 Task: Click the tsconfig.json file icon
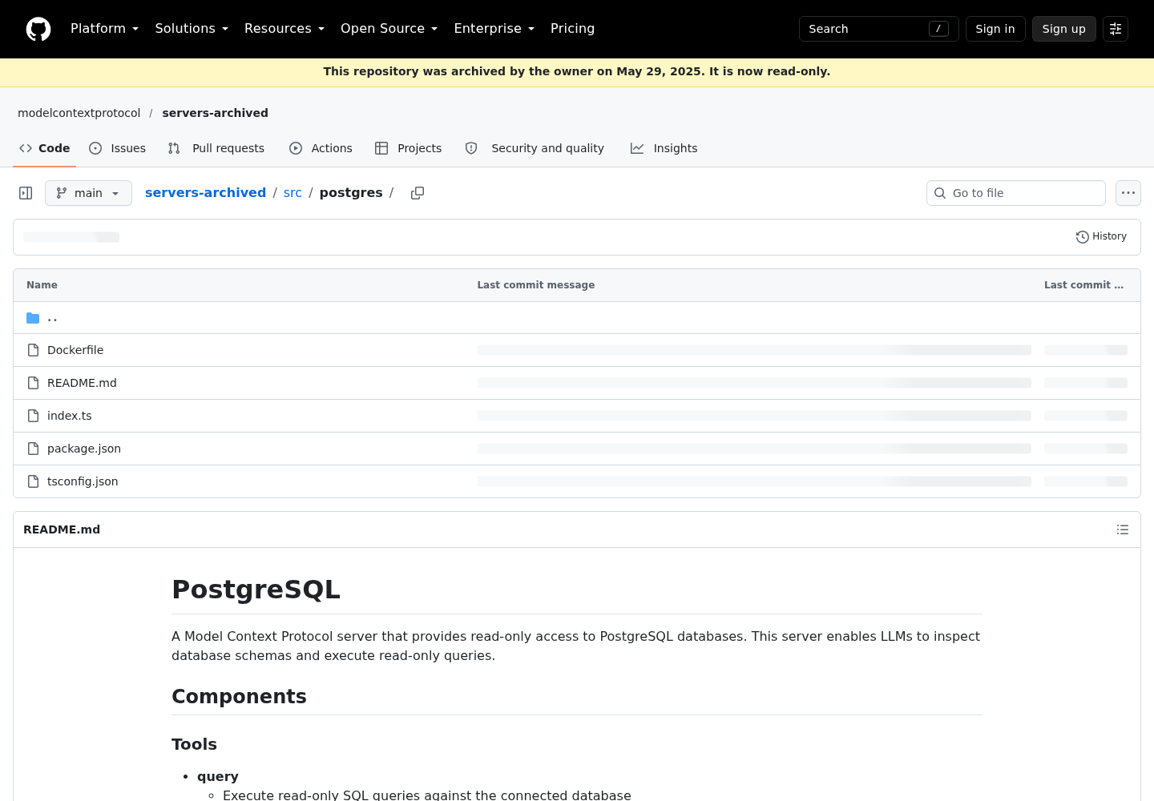(x=33, y=481)
